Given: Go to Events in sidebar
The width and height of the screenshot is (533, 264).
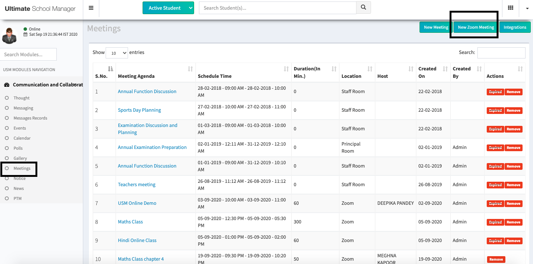Looking at the screenshot, I should pyautogui.click(x=20, y=128).
